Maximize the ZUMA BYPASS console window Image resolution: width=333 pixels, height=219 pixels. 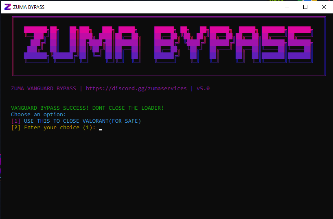[x=305, y=7]
